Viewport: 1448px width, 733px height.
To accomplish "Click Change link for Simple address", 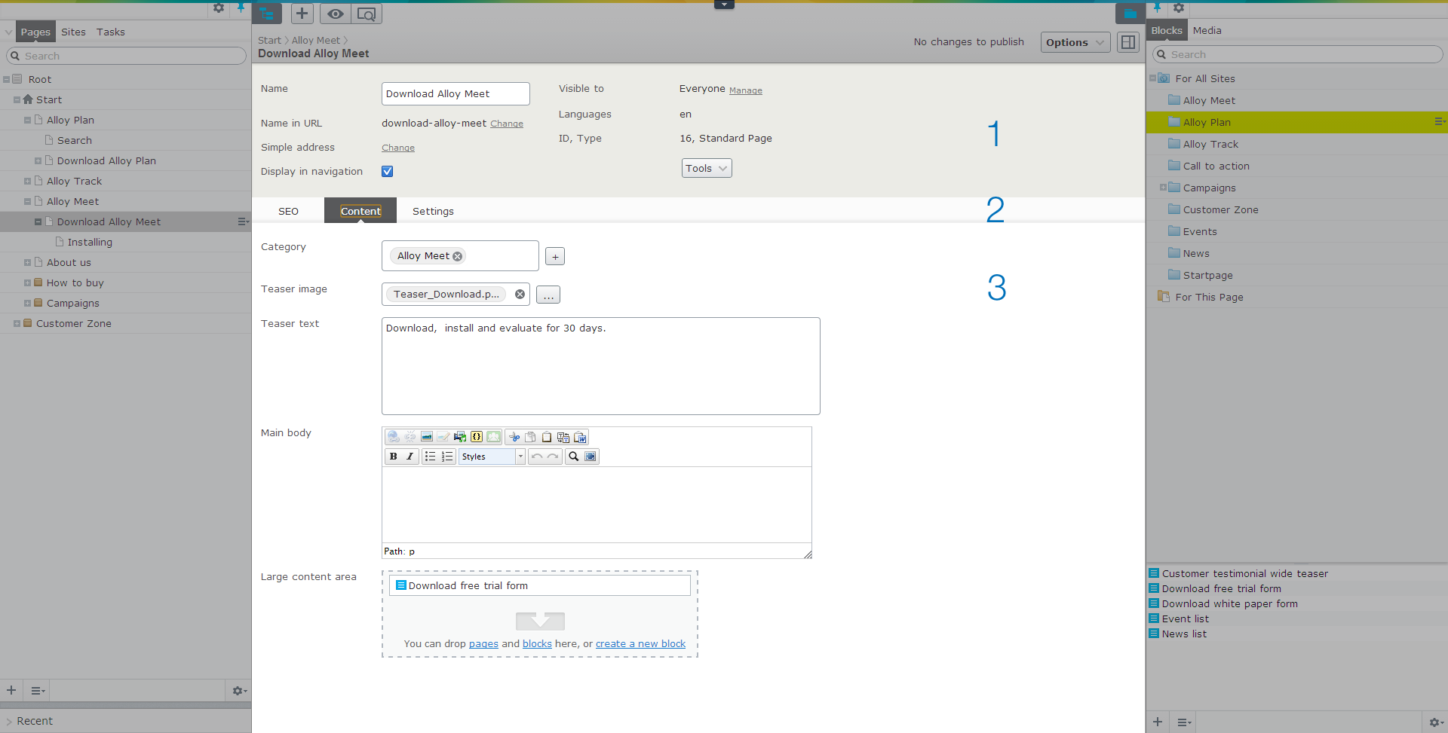I will tap(397, 148).
